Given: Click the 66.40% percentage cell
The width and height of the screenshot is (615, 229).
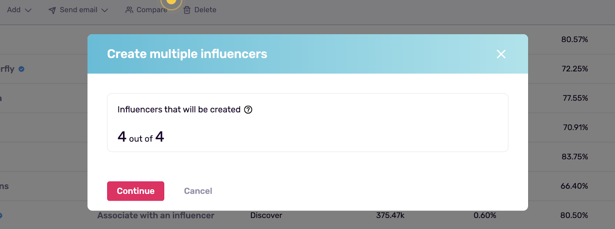Looking at the screenshot, I should 574,186.
